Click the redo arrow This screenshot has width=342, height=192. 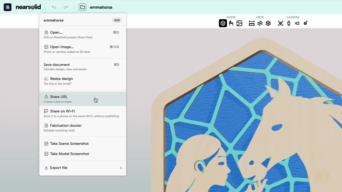66,7
